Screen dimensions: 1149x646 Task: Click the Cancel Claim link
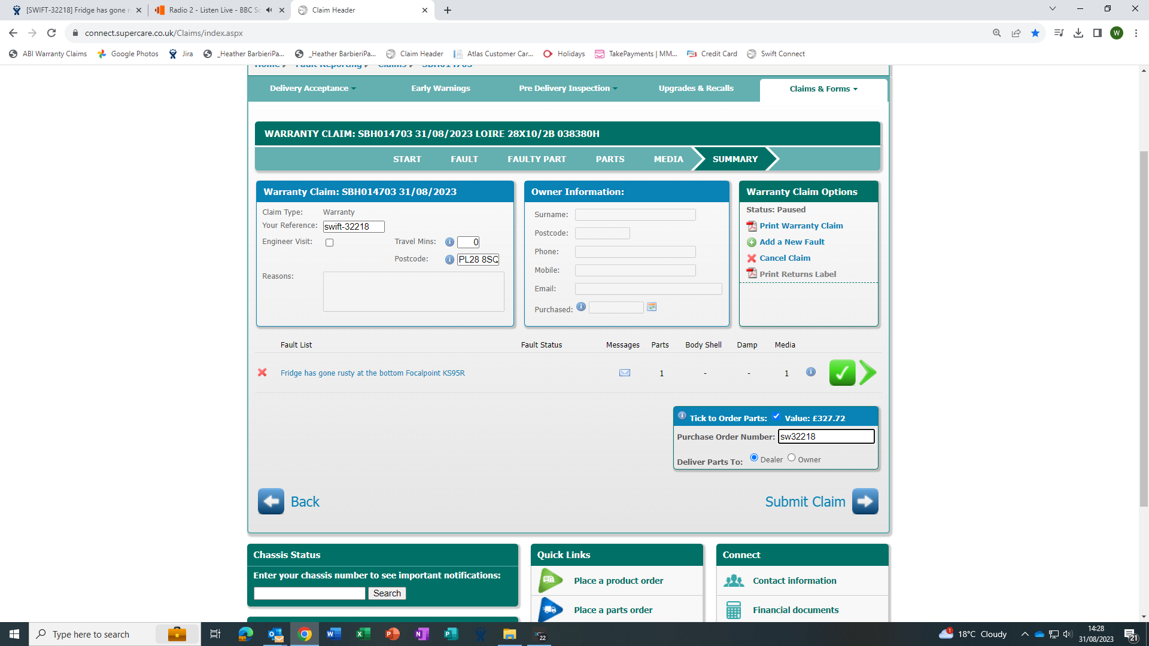[785, 258]
